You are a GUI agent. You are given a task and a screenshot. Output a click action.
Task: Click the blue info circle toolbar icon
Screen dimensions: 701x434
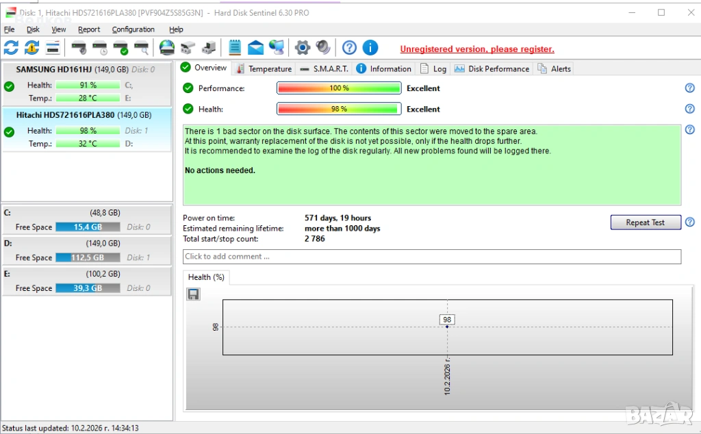[x=370, y=47]
